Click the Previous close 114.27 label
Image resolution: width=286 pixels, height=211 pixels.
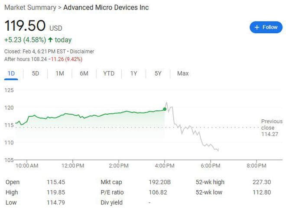coord(270,128)
